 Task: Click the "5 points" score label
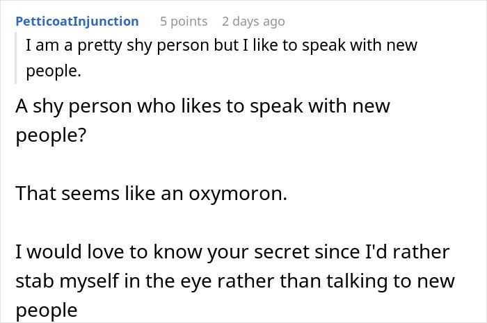click(x=184, y=22)
